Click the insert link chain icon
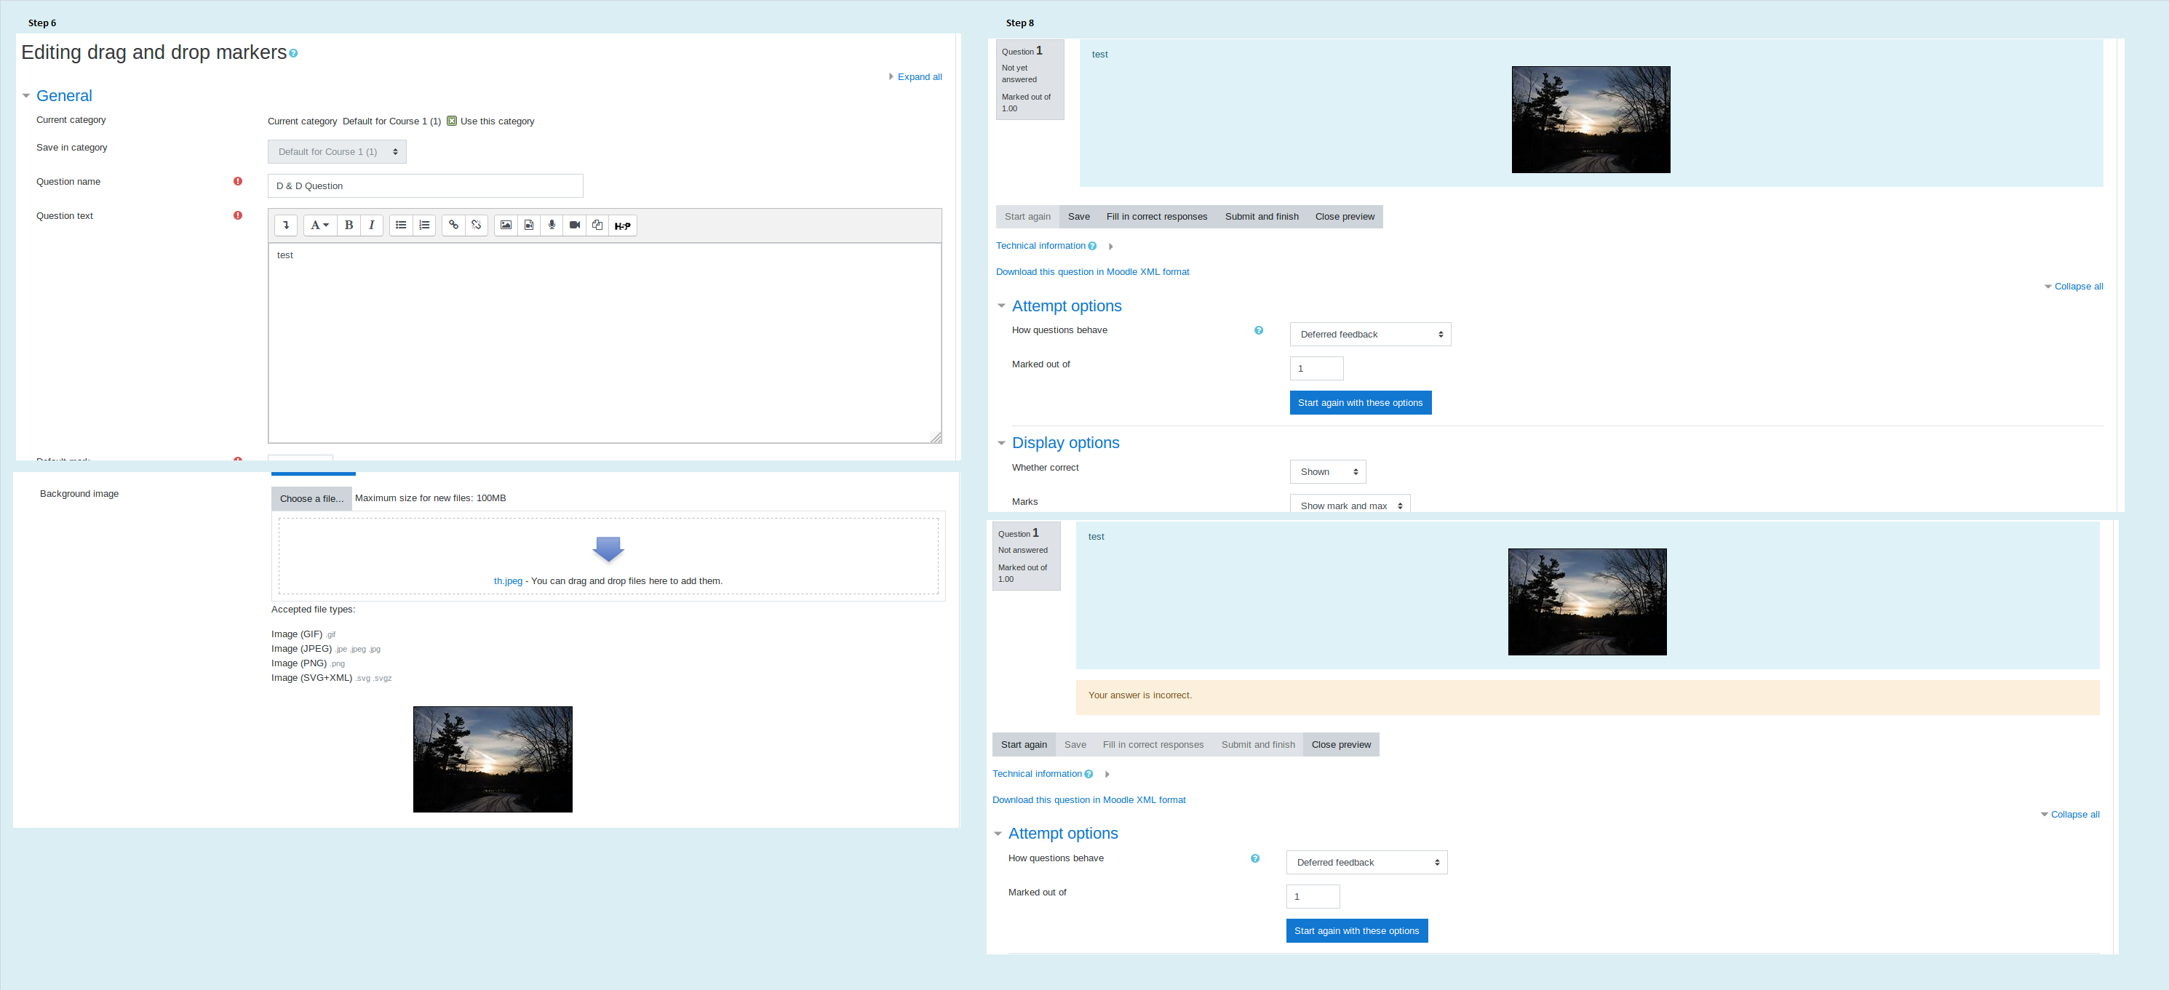This screenshot has height=990, width=2169. (453, 225)
